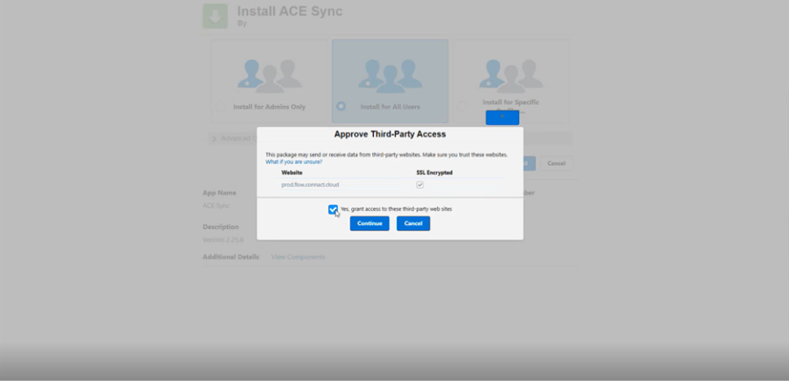Click the blue tooltip box under Specific Profiles
The image size is (789, 381).
point(502,117)
